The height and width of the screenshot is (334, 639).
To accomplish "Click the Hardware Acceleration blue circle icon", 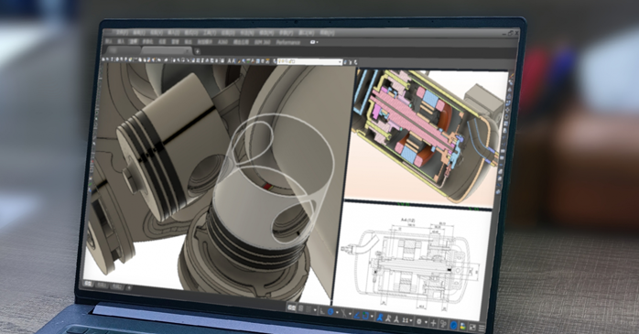I will click(453, 325).
